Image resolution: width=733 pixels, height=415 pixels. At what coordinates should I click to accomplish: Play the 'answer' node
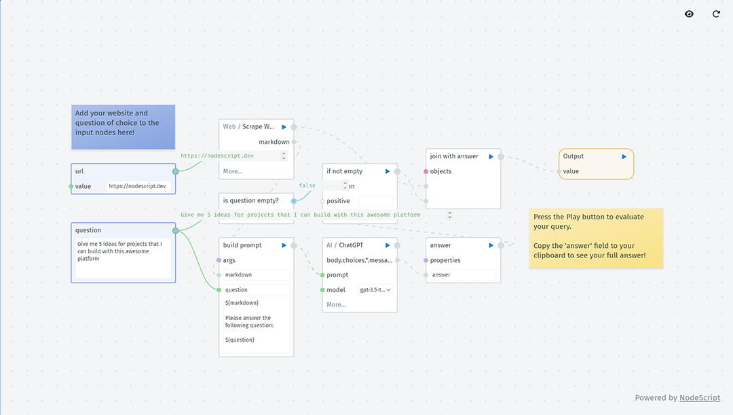click(x=491, y=245)
